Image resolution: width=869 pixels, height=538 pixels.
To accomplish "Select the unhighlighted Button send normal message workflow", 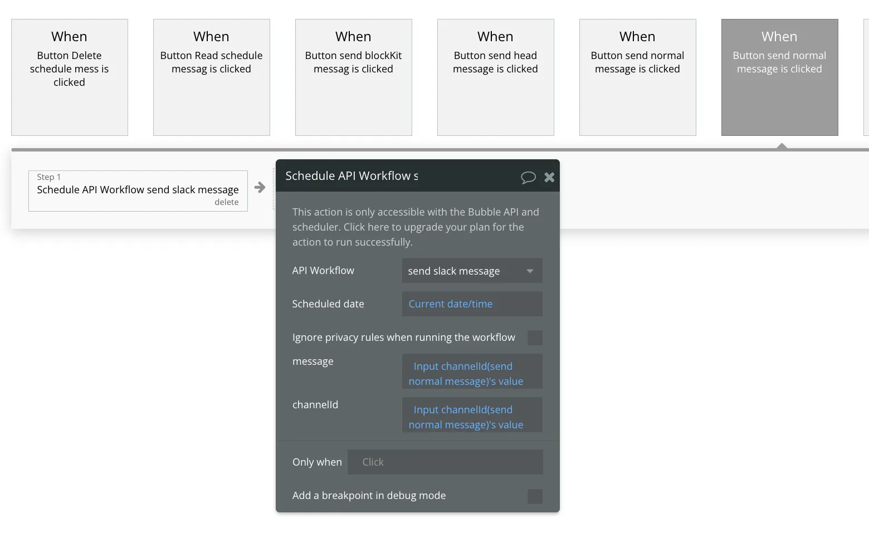I will click(x=638, y=77).
